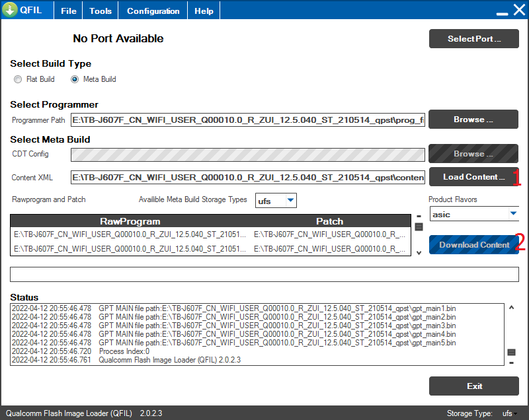Click the Process Index:0 log line

(x=81, y=351)
